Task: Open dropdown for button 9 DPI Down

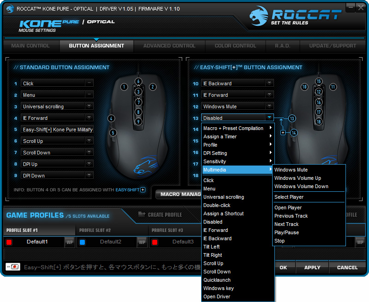Action: [x=89, y=176]
